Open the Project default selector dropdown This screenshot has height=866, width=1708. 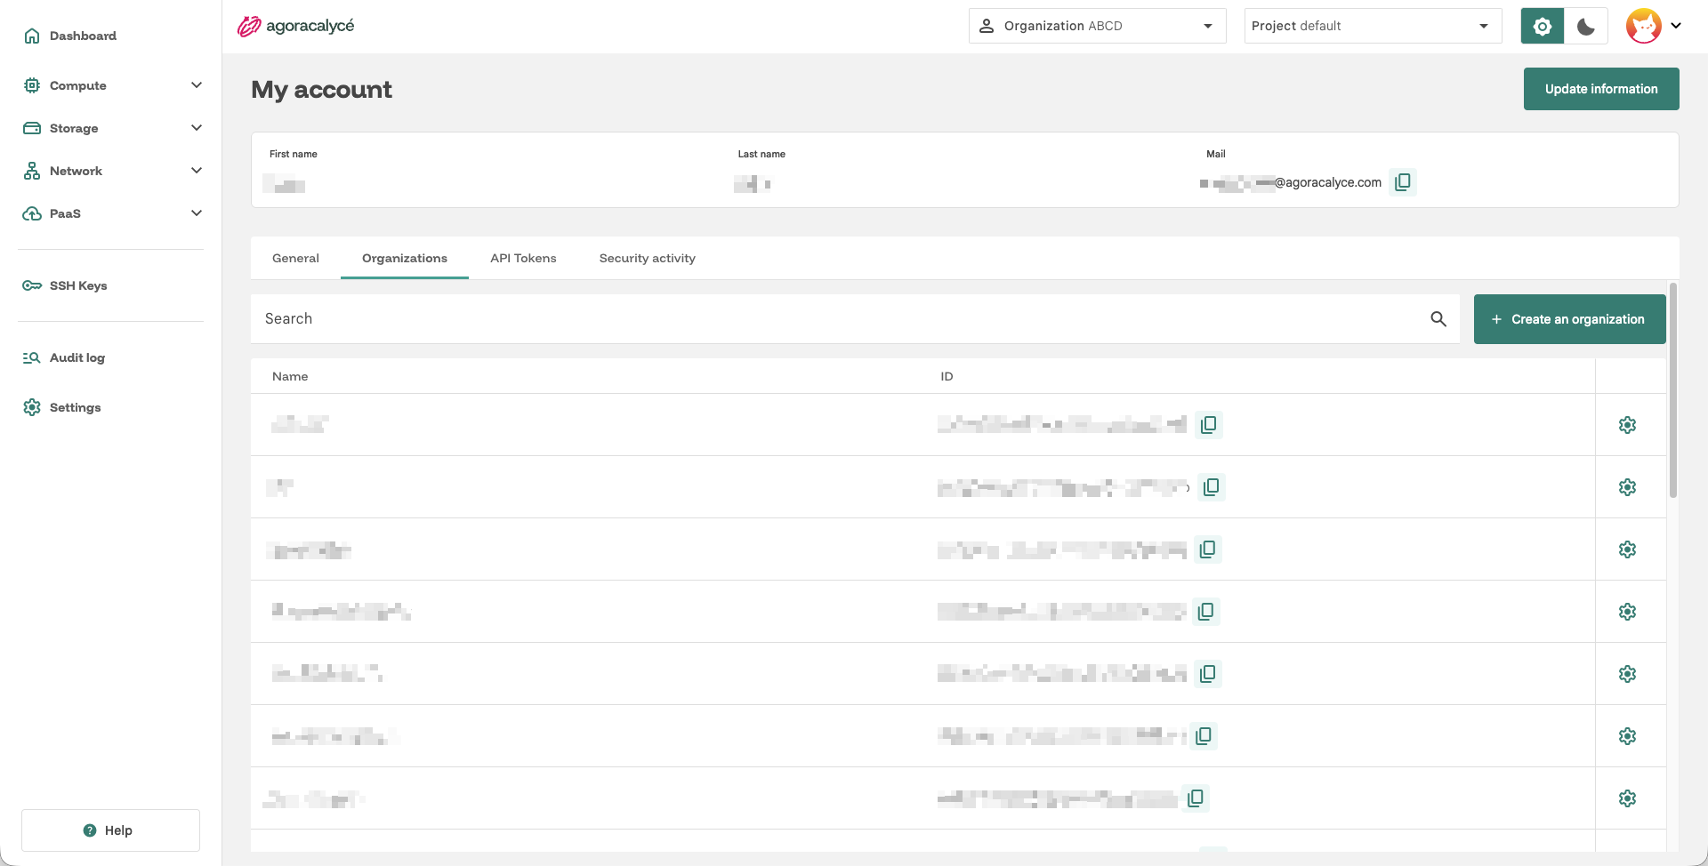pos(1373,26)
